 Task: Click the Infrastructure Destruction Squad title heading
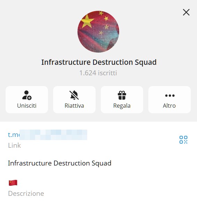[x=99, y=62]
